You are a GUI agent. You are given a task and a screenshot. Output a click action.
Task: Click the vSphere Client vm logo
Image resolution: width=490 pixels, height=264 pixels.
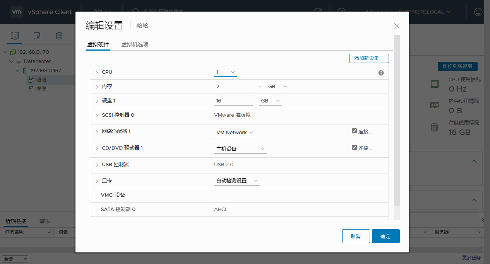[x=16, y=12]
